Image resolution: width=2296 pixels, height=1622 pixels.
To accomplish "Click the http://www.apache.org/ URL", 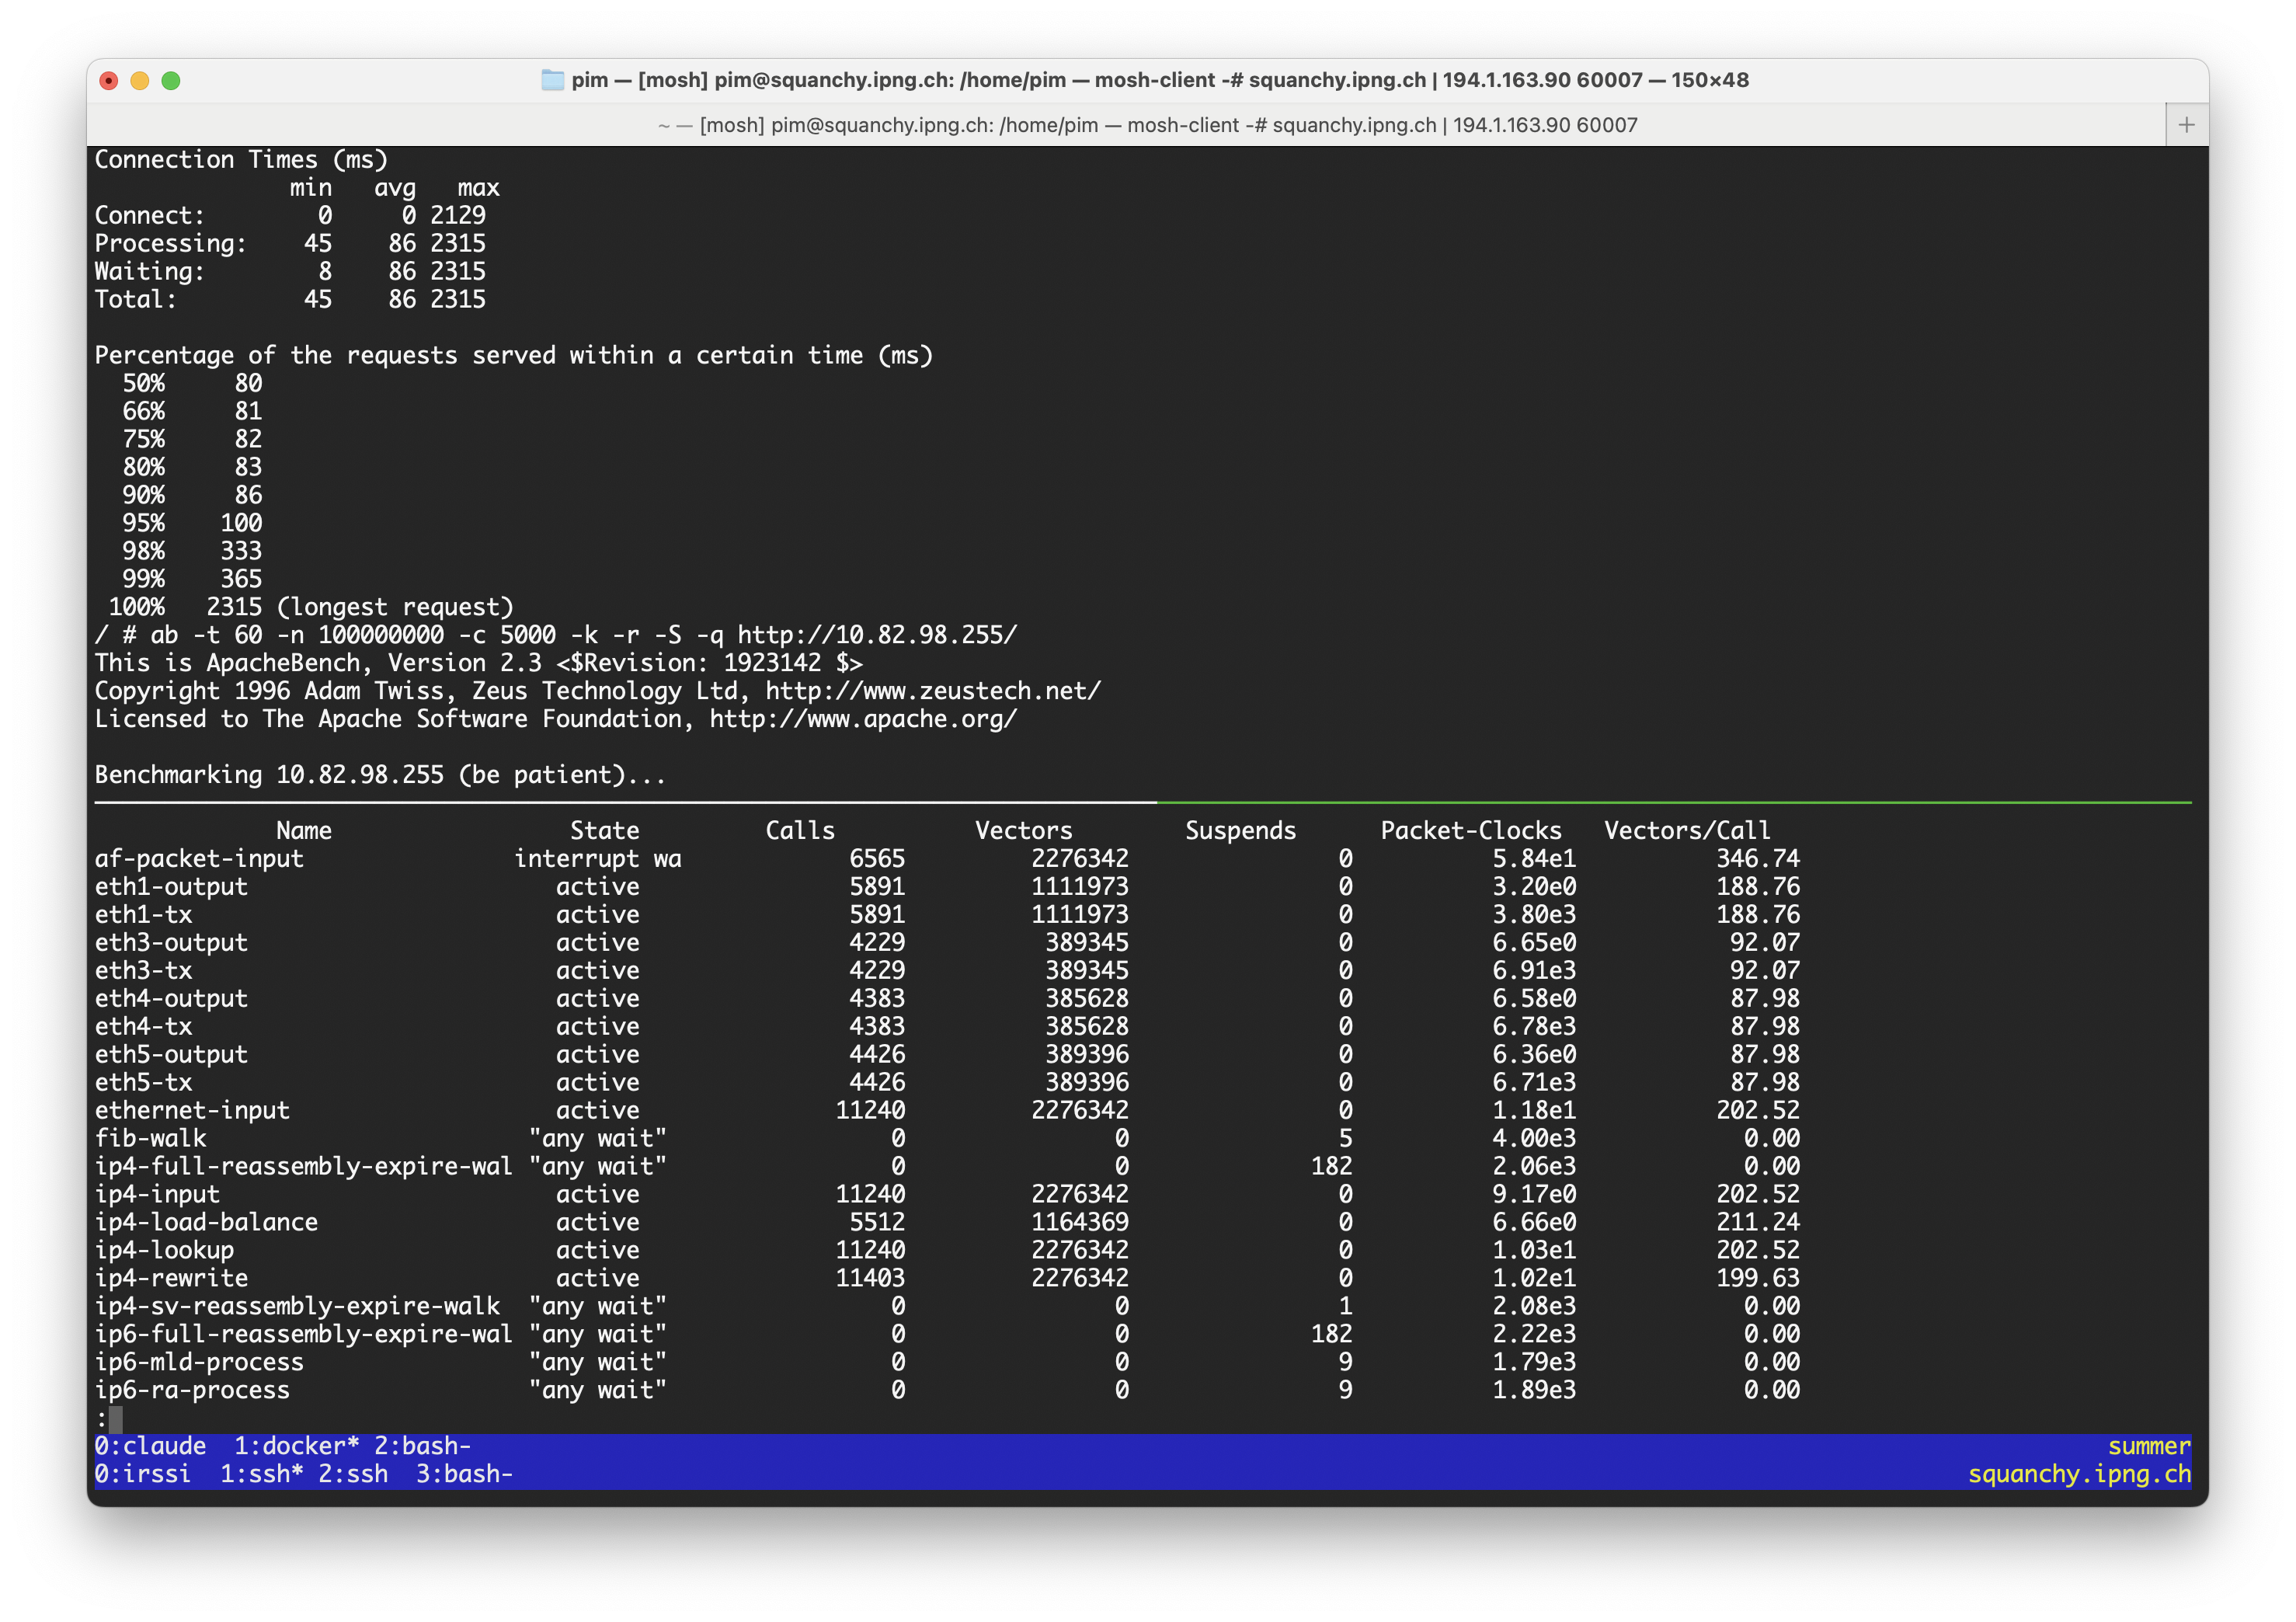I will click(862, 719).
